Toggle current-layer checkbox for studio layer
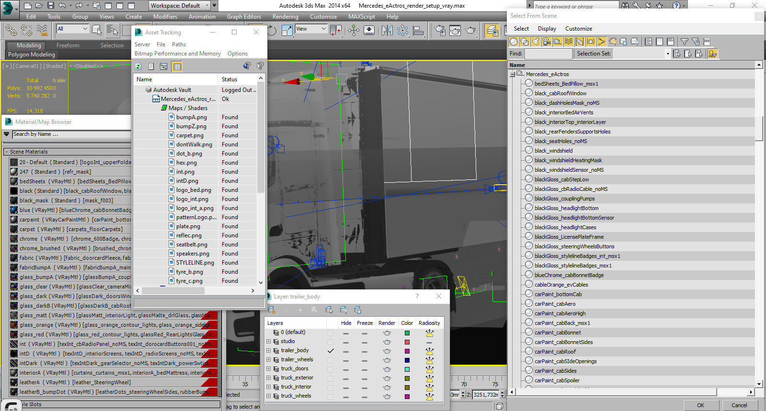The image size is (766, 411). [x=330, y=342]
